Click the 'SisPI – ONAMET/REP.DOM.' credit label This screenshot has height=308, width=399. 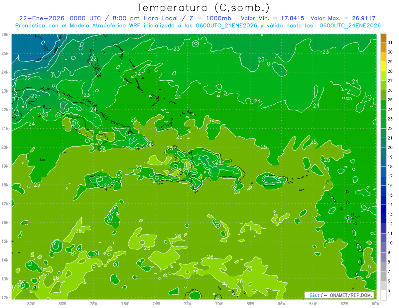[x=339, y=295]
